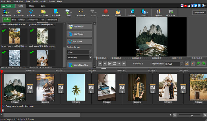The image size is (207, 121).
Task: Click the timeline horizontal scrollbar
Action: click(42, 115)
